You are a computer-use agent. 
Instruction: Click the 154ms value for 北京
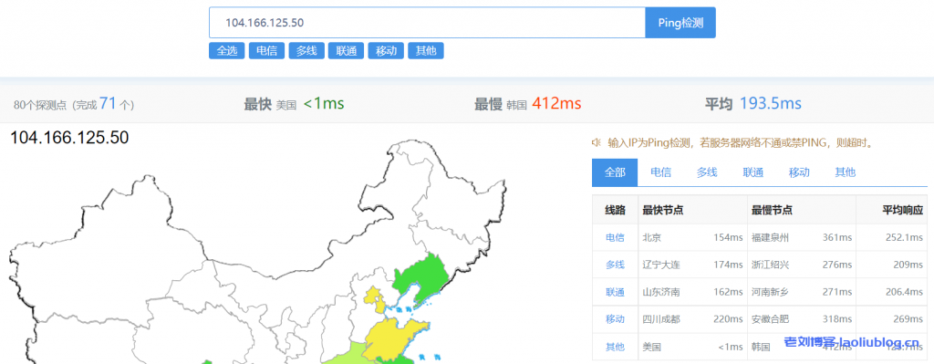pyautogui.click(x=728, y=238)
